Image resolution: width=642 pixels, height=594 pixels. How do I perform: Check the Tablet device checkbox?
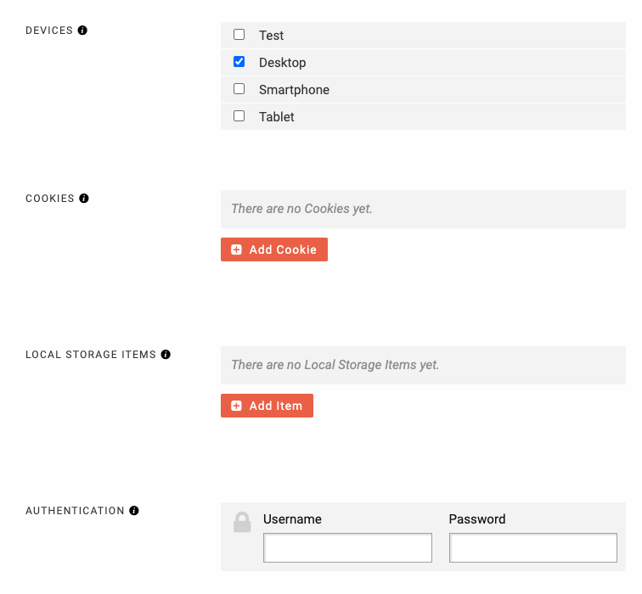(x=239, y=116)
